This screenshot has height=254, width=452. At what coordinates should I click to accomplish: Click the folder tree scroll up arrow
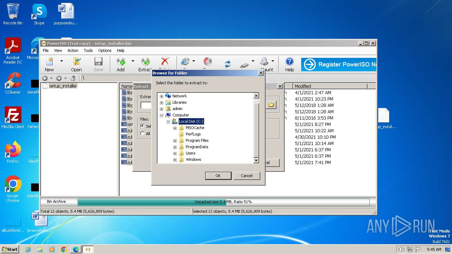tap(256, 96)
